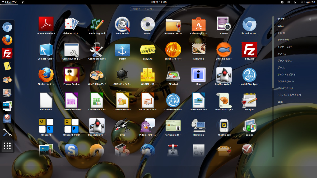The height and width of the screenshot is (178, 317).
Task: Open LibreOffice Impress
Action: (x=148, y=100)
